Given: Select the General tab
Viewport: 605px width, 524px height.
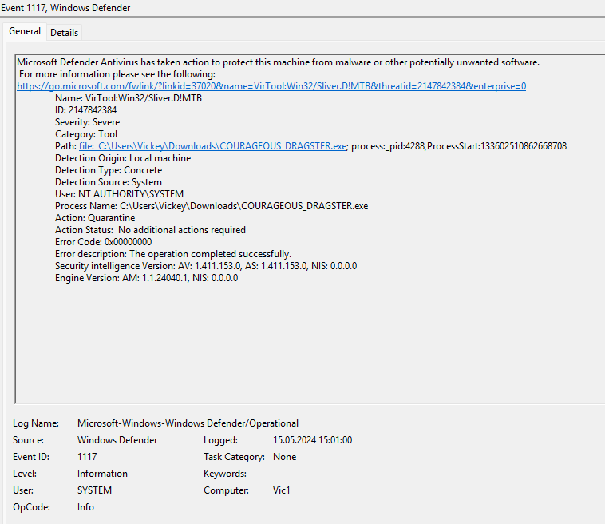Looking at the screenshot, I should pyautogui.click(x=25, y=32).
